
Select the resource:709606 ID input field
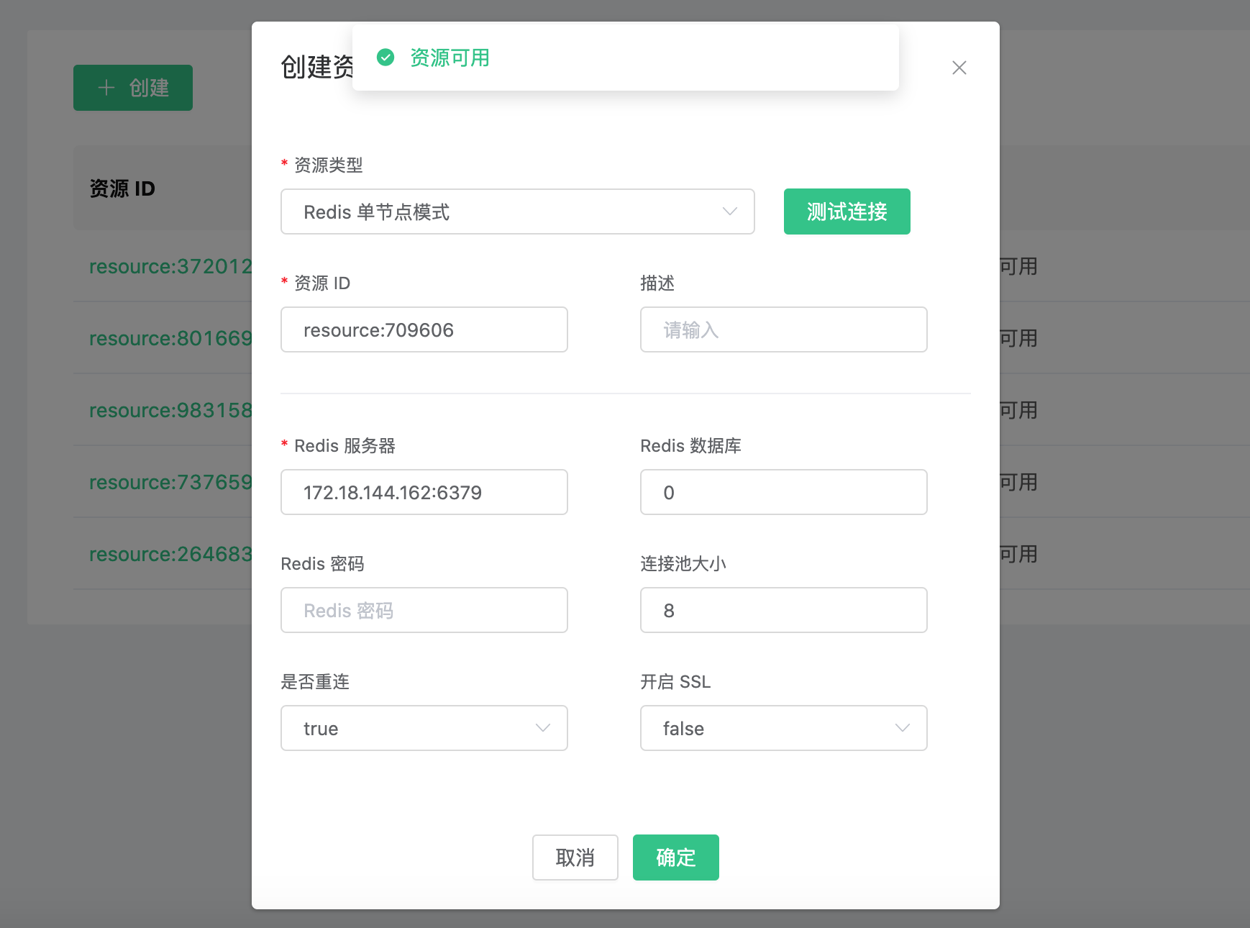(x=424, y=329)
